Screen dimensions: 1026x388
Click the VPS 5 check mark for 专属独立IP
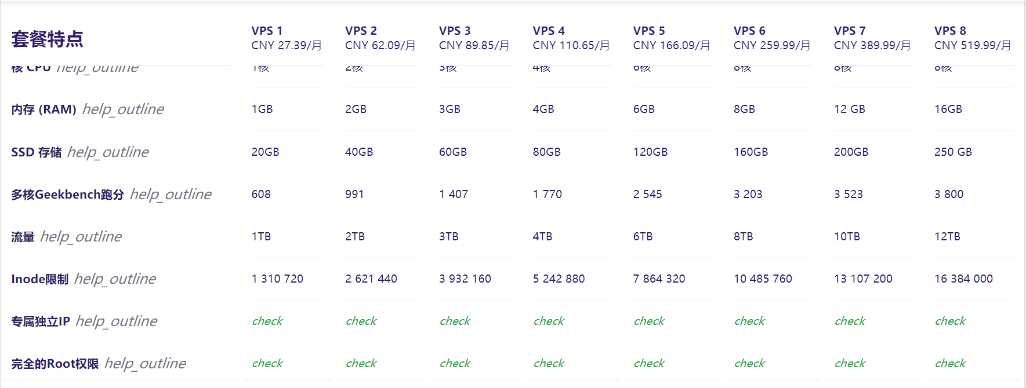coord(649,321)
